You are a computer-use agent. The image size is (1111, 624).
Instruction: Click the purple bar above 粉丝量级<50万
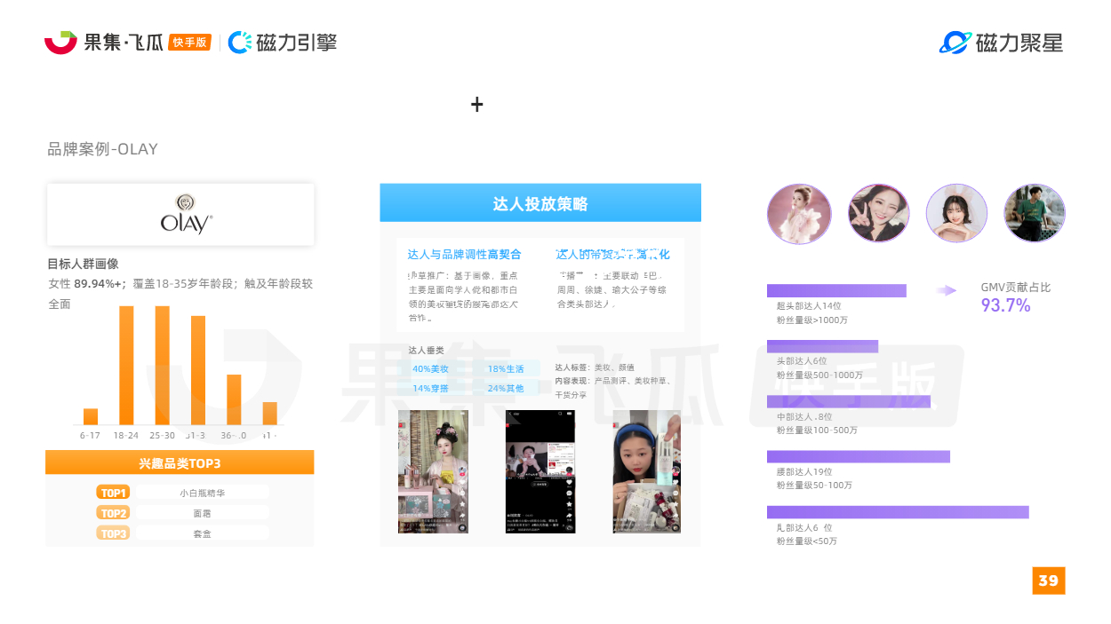(x=898, y=512)
